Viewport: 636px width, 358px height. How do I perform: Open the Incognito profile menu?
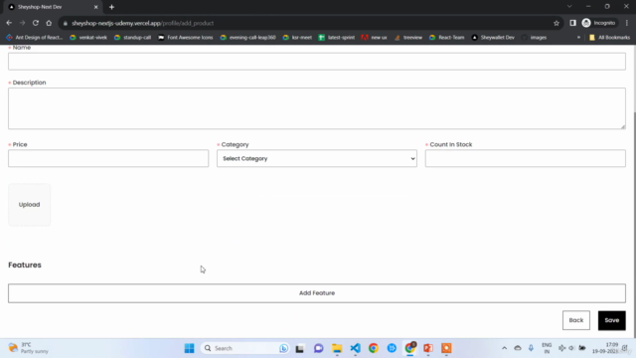point(598,23)
